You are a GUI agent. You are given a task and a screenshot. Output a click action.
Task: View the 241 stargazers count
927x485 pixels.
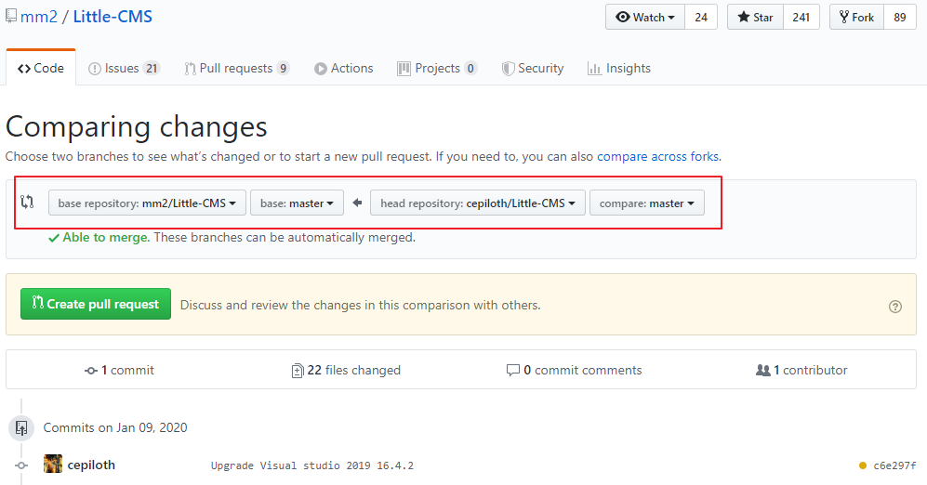[x=801, y=17]
